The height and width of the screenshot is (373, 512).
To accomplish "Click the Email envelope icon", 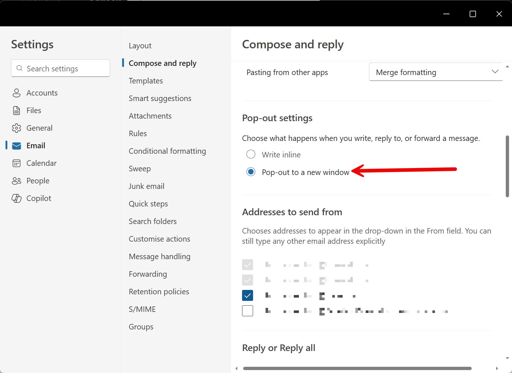I will click(x=17, y=146).
